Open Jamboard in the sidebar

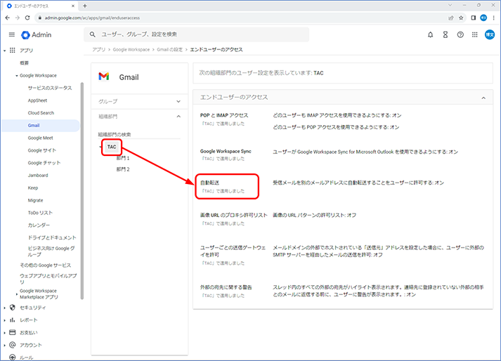point(38,176)
